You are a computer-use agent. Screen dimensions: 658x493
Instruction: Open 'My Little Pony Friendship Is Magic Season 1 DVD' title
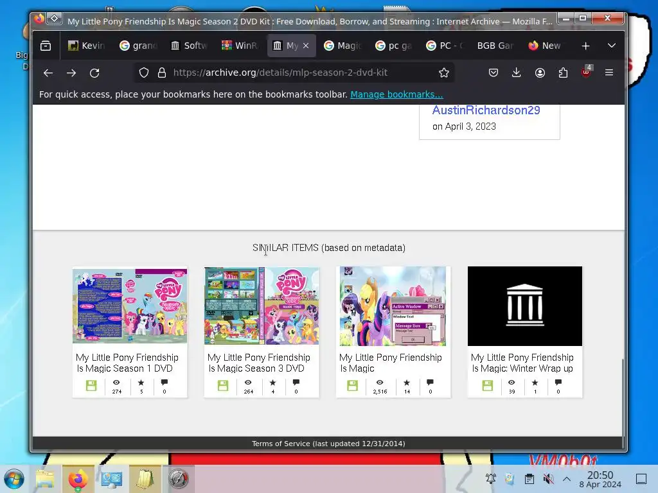tap(127, 363)
